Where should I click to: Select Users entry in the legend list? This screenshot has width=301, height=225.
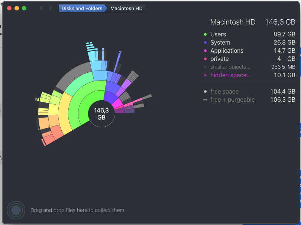coord(249,34)
